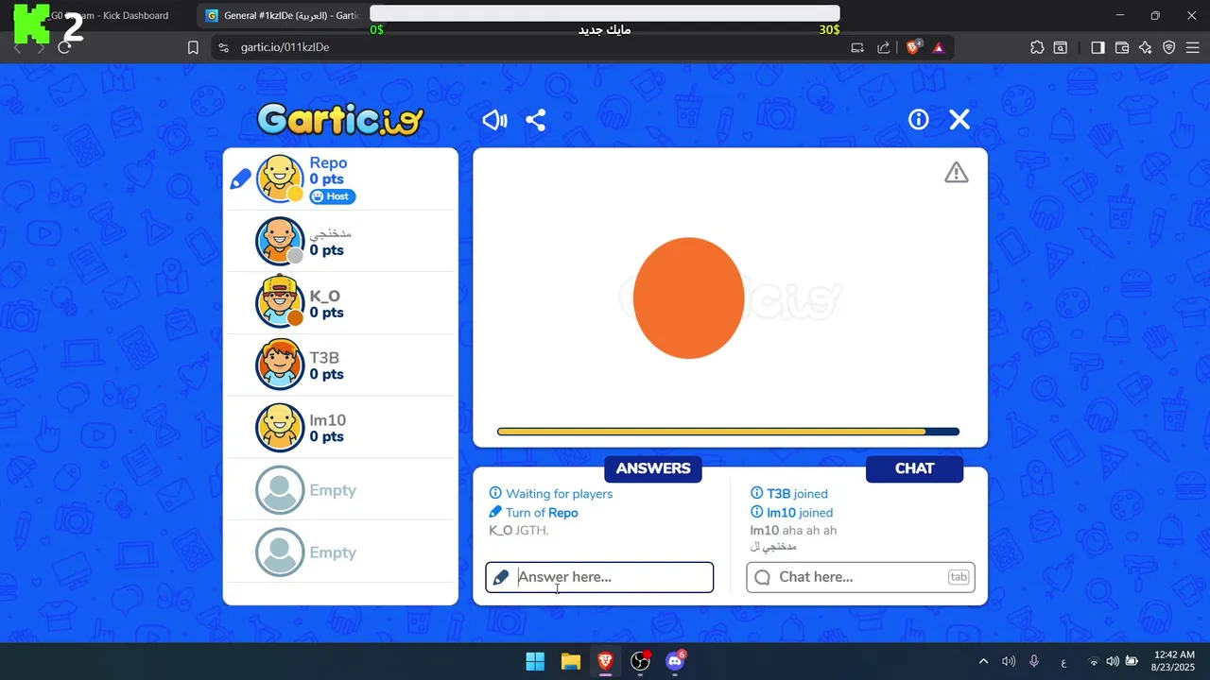Click the share page icon in address bar
This screenshot has height=680, width=1210.
point(883,47)
